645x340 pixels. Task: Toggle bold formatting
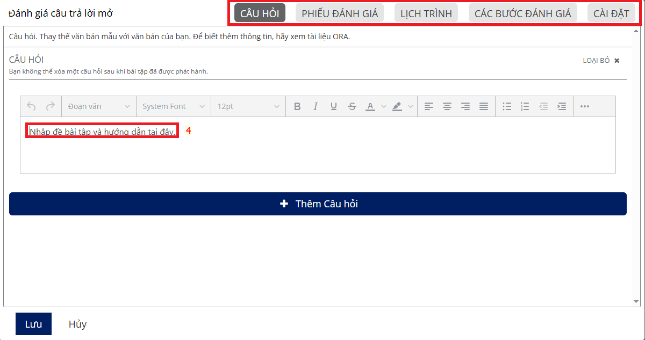(x=297, y=106)
